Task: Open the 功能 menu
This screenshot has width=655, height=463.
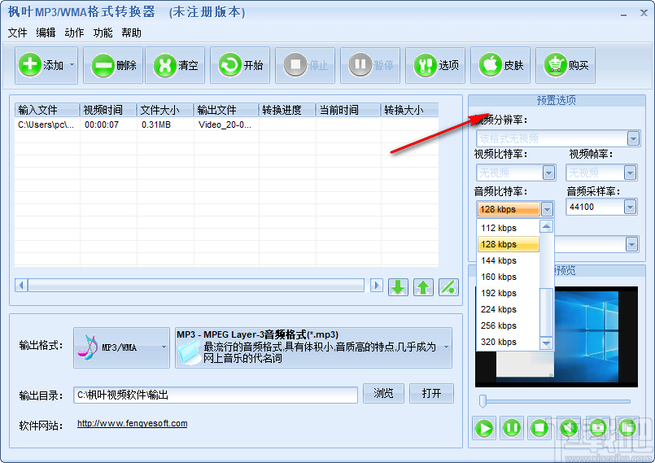Action: tap(103, 33)
